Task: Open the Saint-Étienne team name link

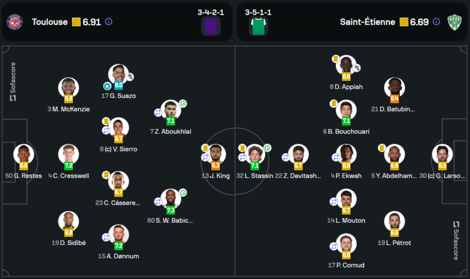Action: tap(368, 22)
